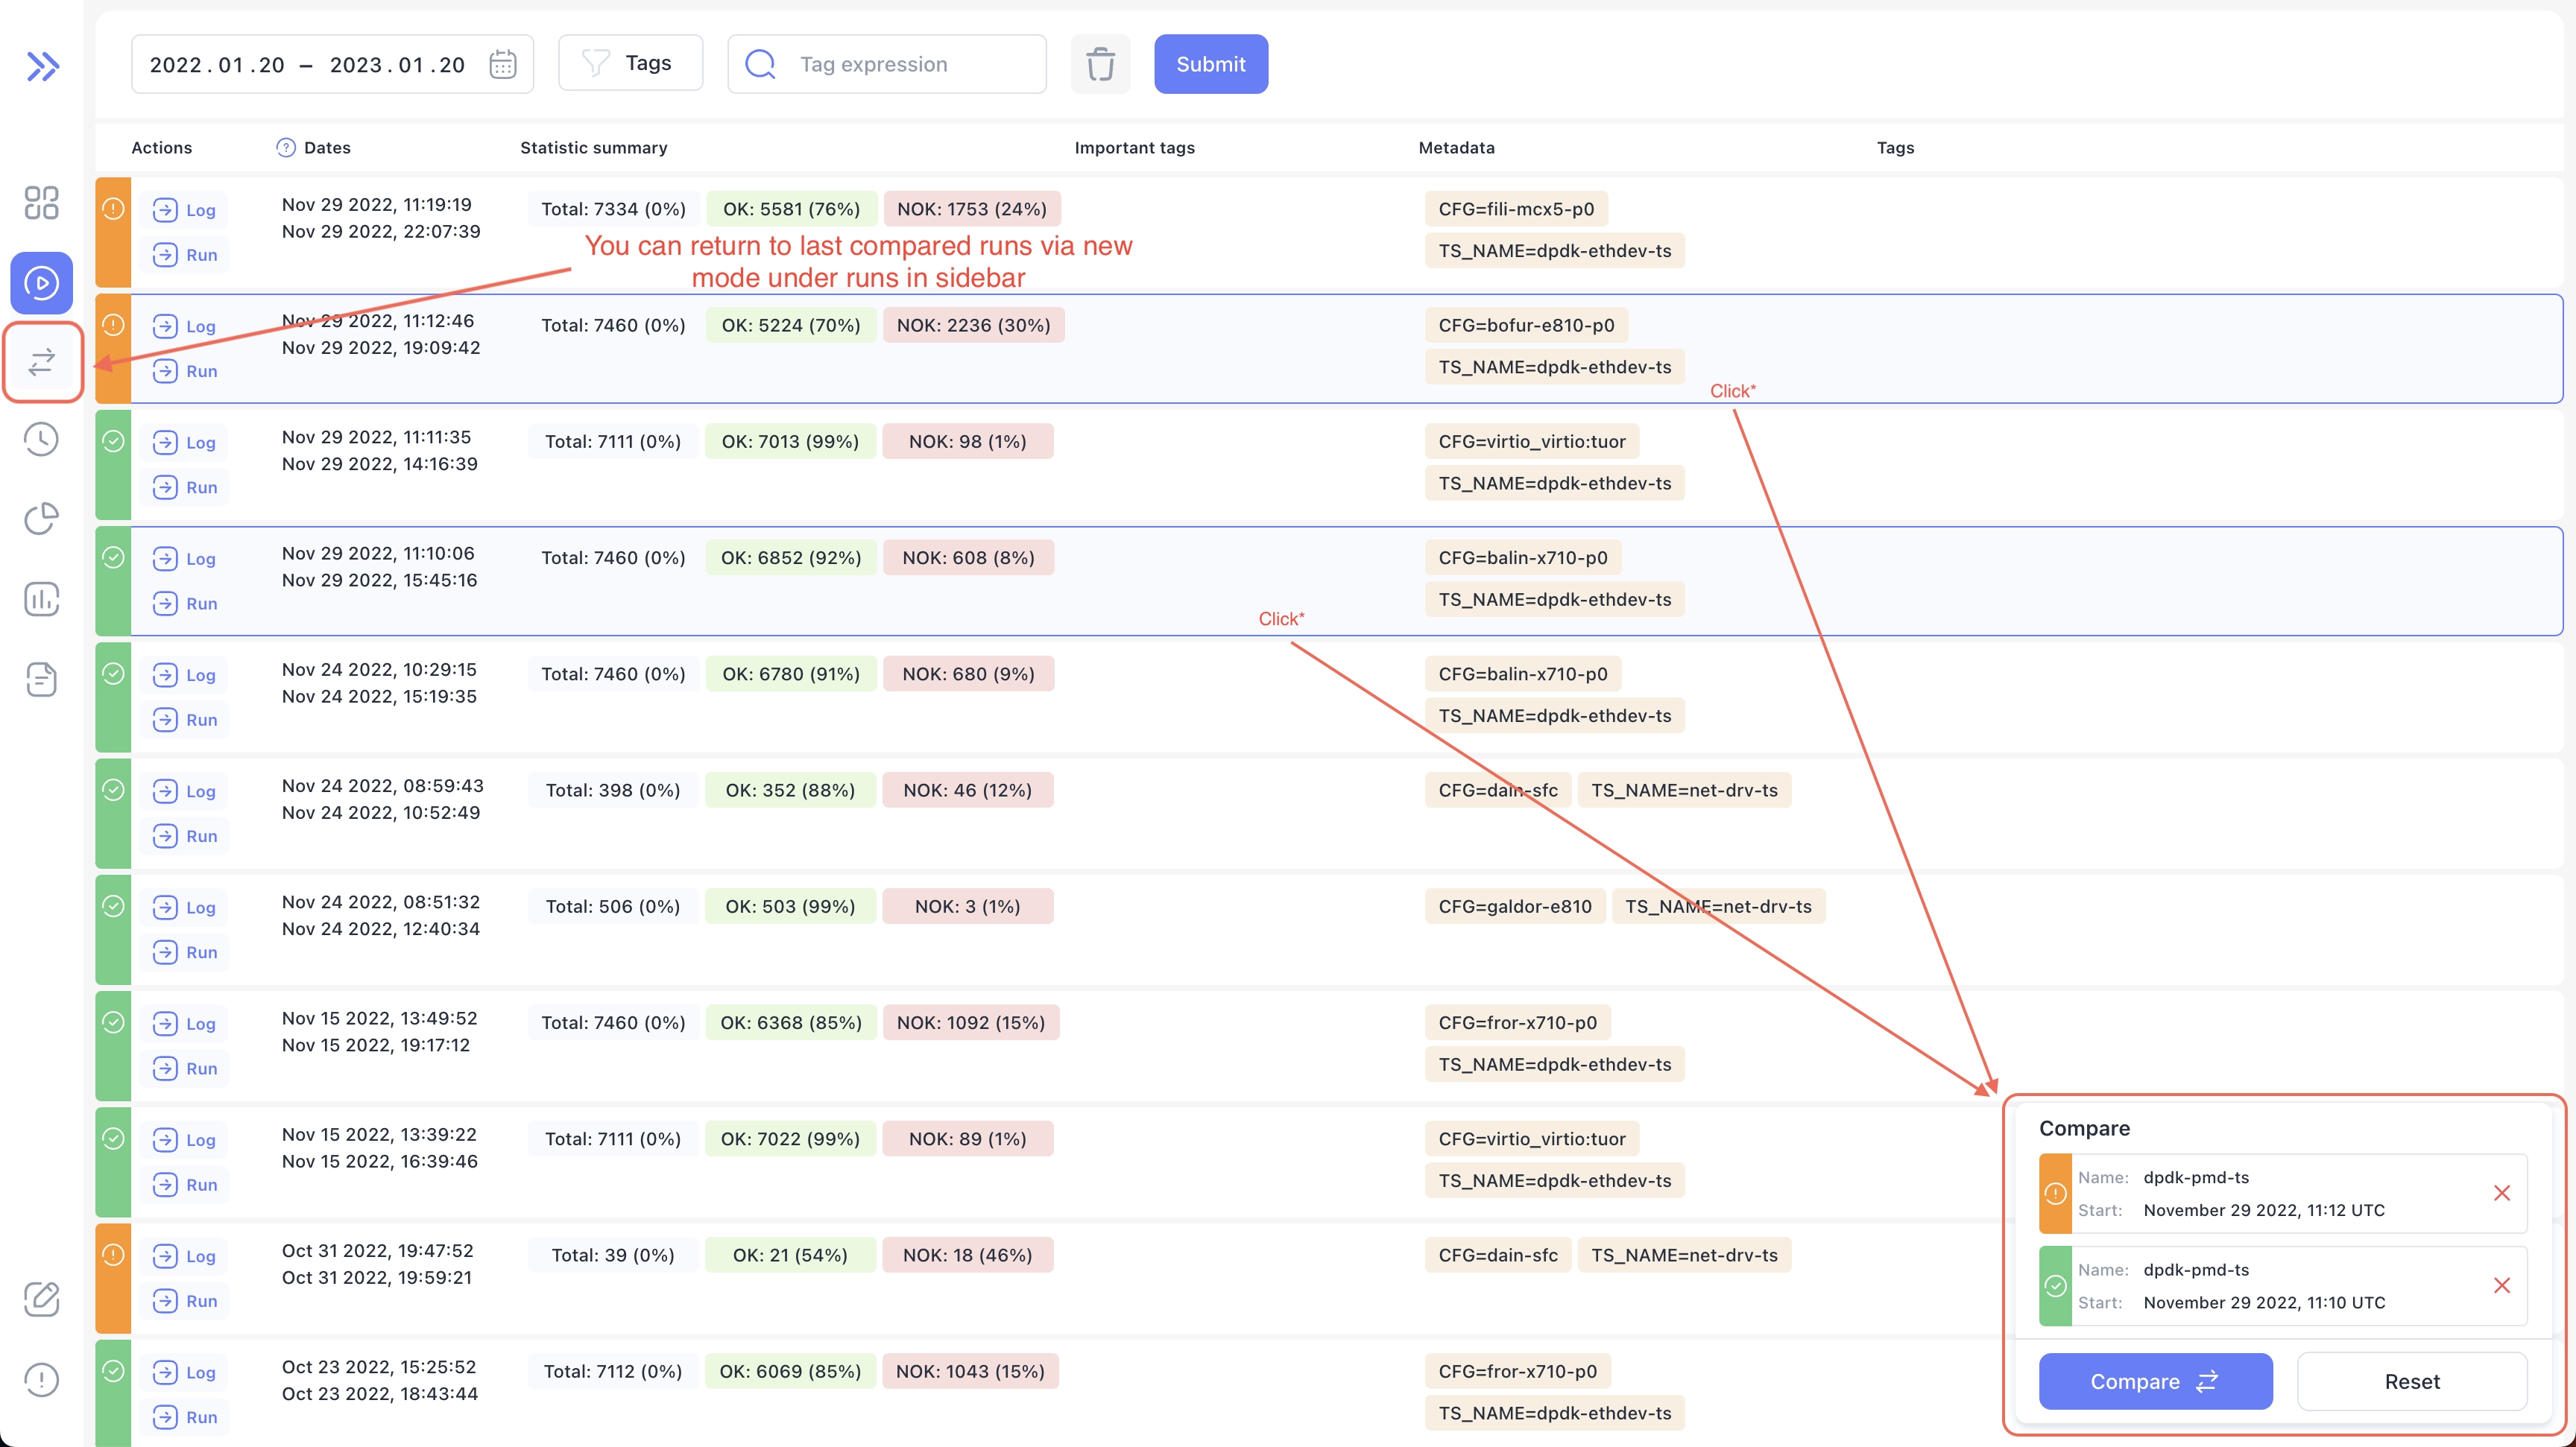Open the date range calendar picker

click(x=502, y=64)
